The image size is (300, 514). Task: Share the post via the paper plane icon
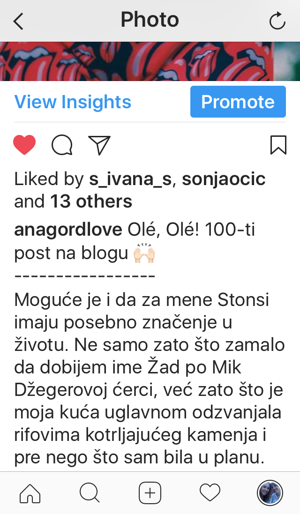99,145
